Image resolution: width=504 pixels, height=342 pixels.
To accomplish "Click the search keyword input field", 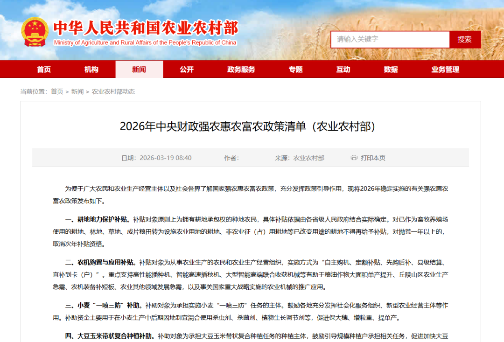I will 390,39.
